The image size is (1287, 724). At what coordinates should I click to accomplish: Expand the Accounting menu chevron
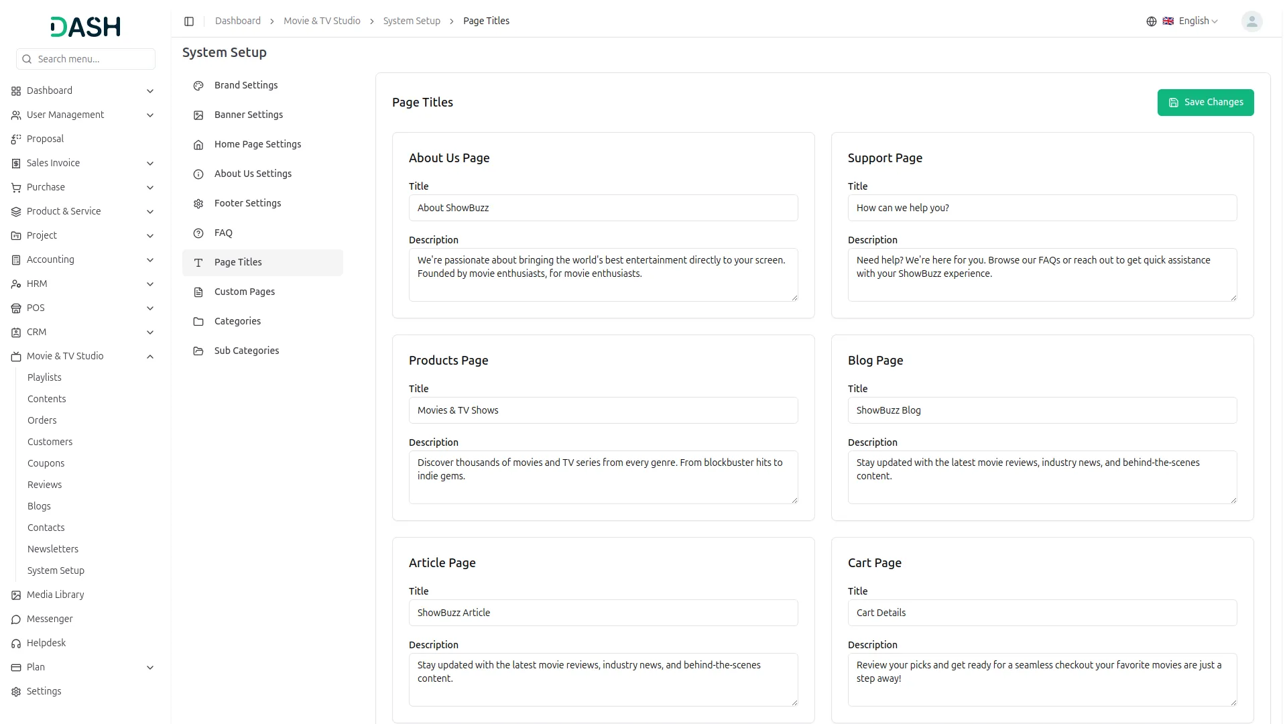(150, 260)
